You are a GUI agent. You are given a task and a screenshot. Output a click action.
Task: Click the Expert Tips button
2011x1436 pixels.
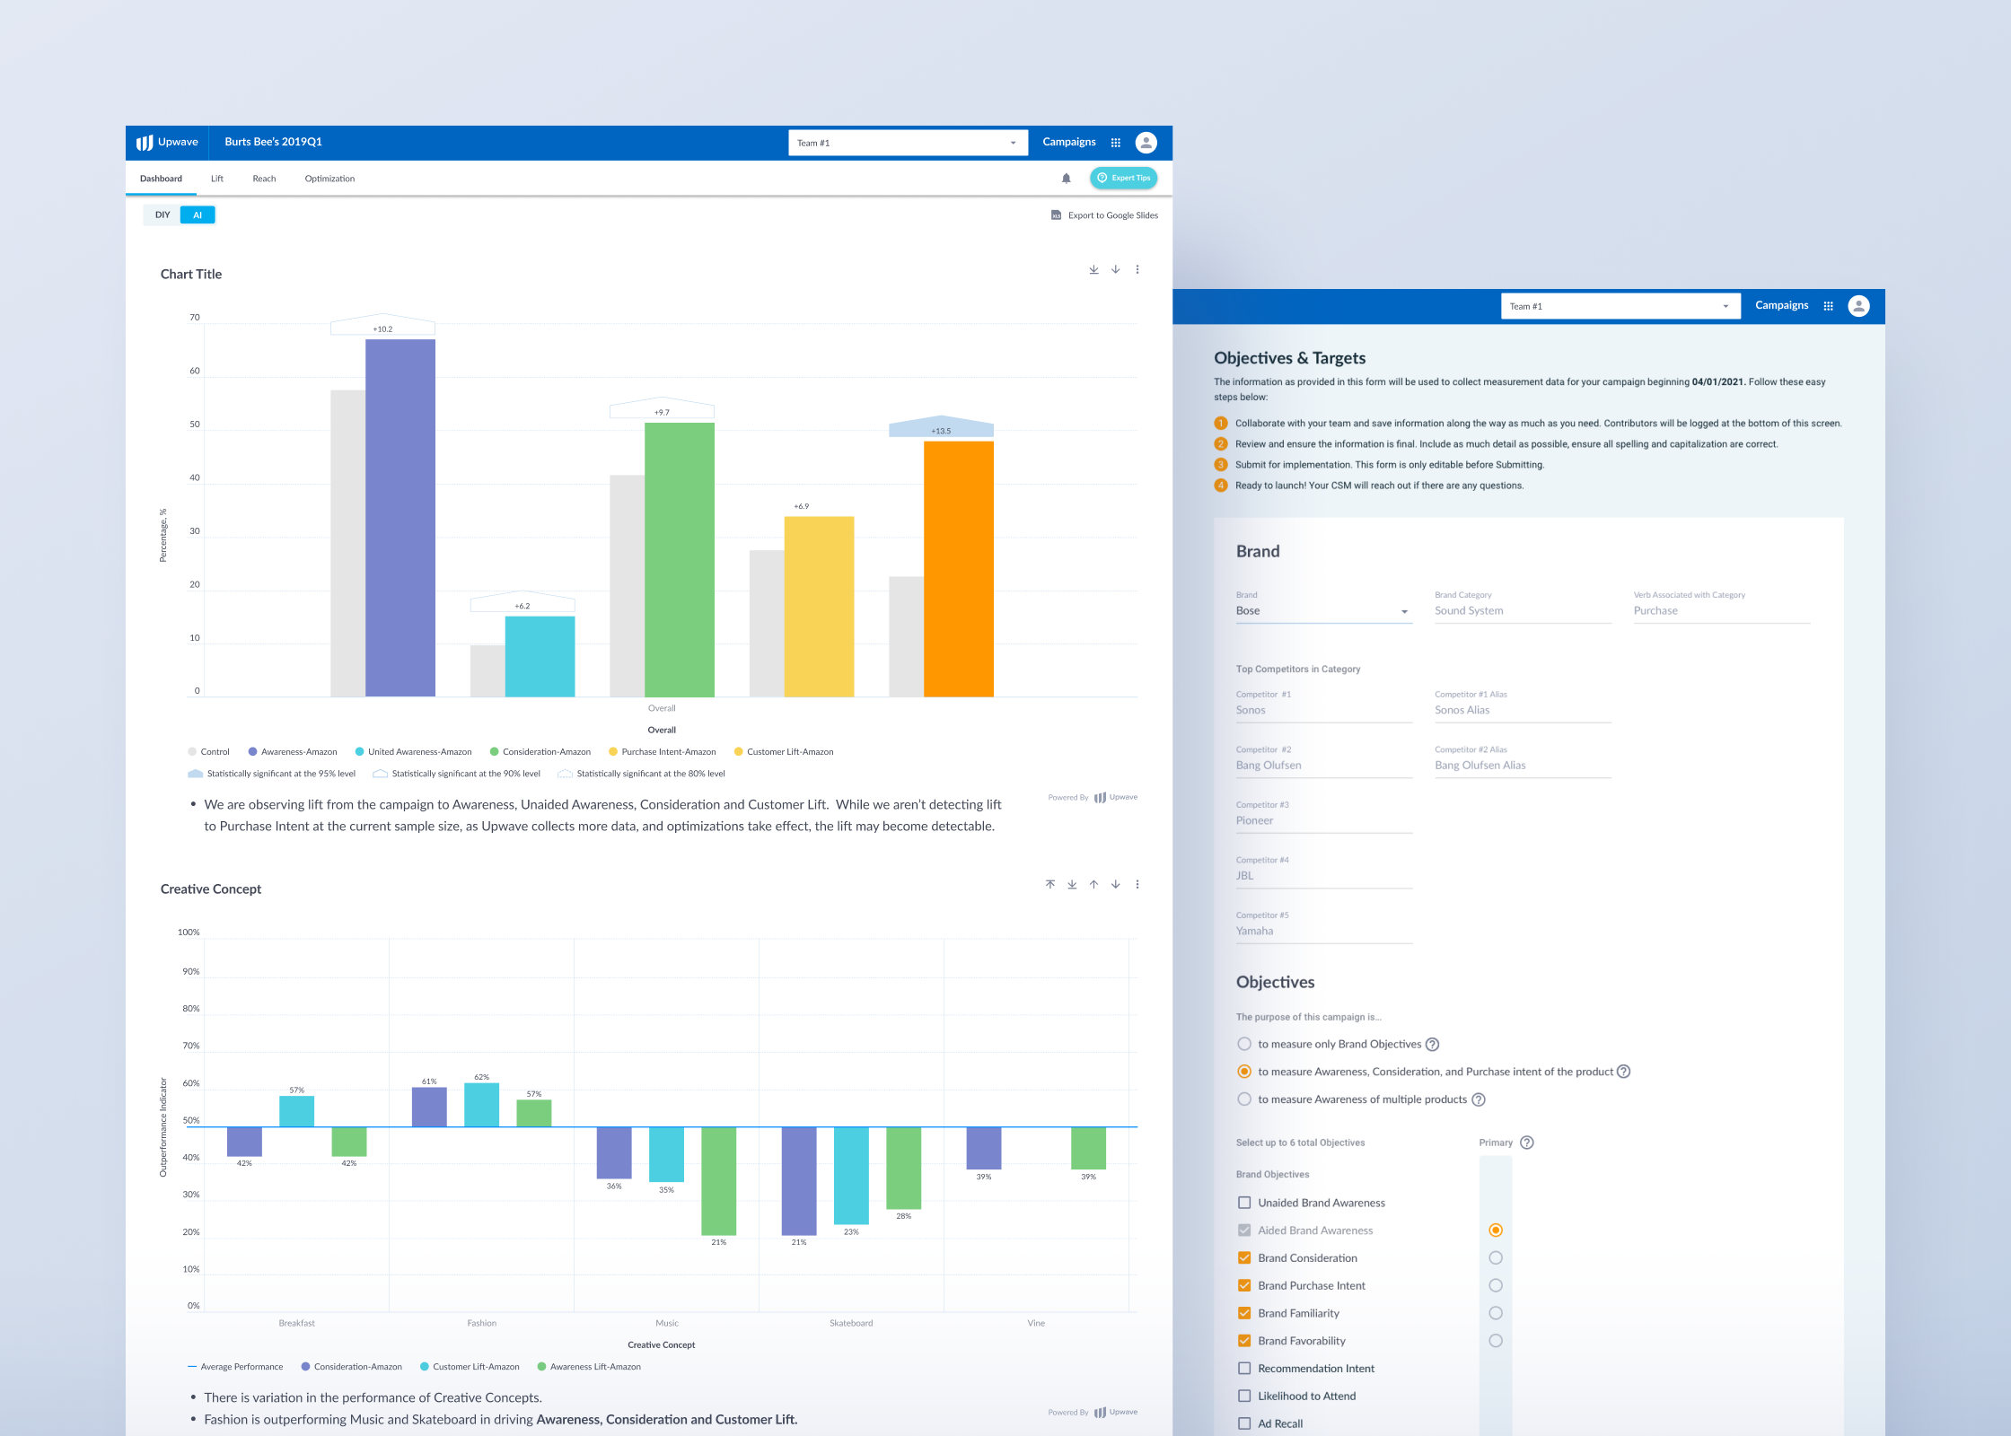pos(1123,178)
